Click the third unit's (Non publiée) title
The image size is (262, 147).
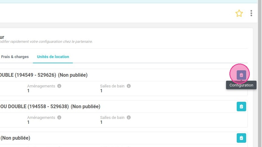tap(15, 138)
